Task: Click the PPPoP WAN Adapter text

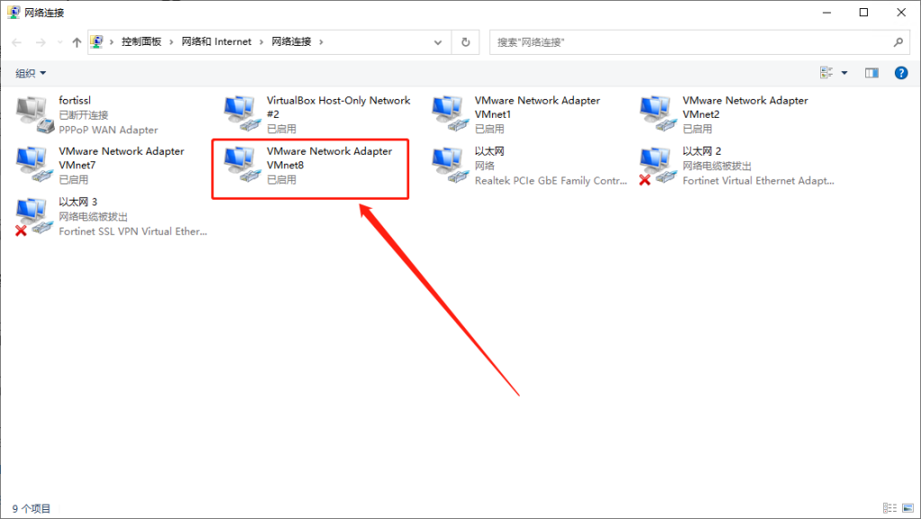Action: click(x=109, y=130)
